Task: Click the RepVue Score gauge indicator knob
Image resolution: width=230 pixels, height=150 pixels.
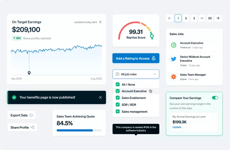Action: coord(152,36)
